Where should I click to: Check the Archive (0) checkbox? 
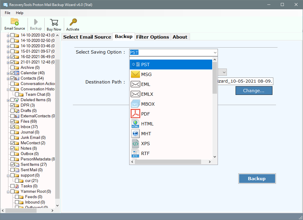pyautogui.click(x=12, y=68)
